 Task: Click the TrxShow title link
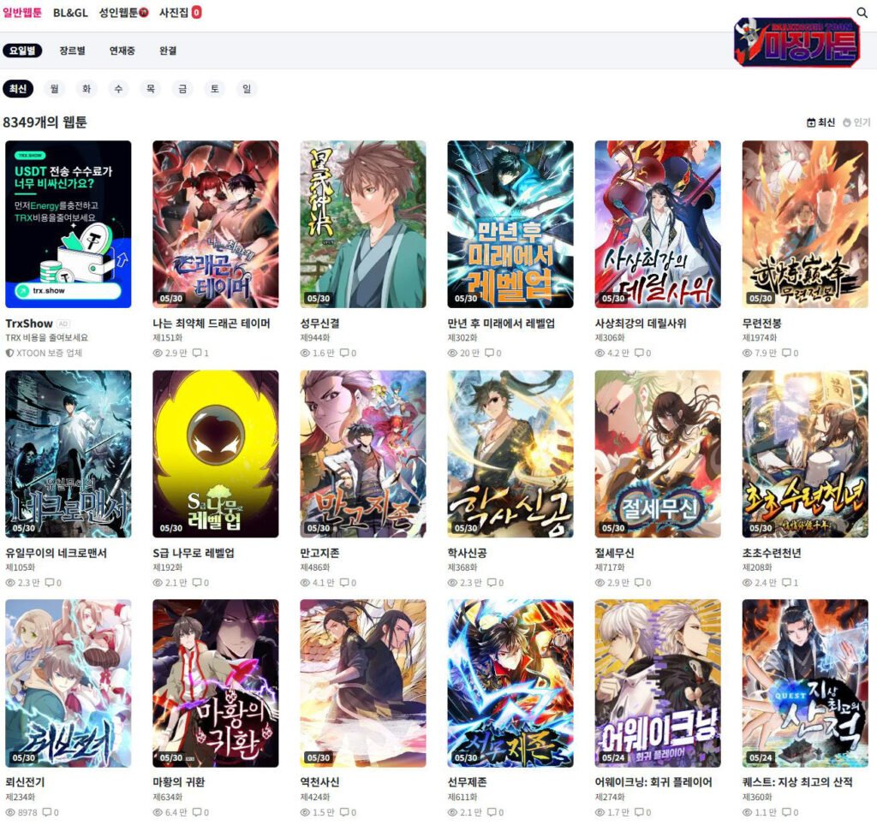(29, 323)
